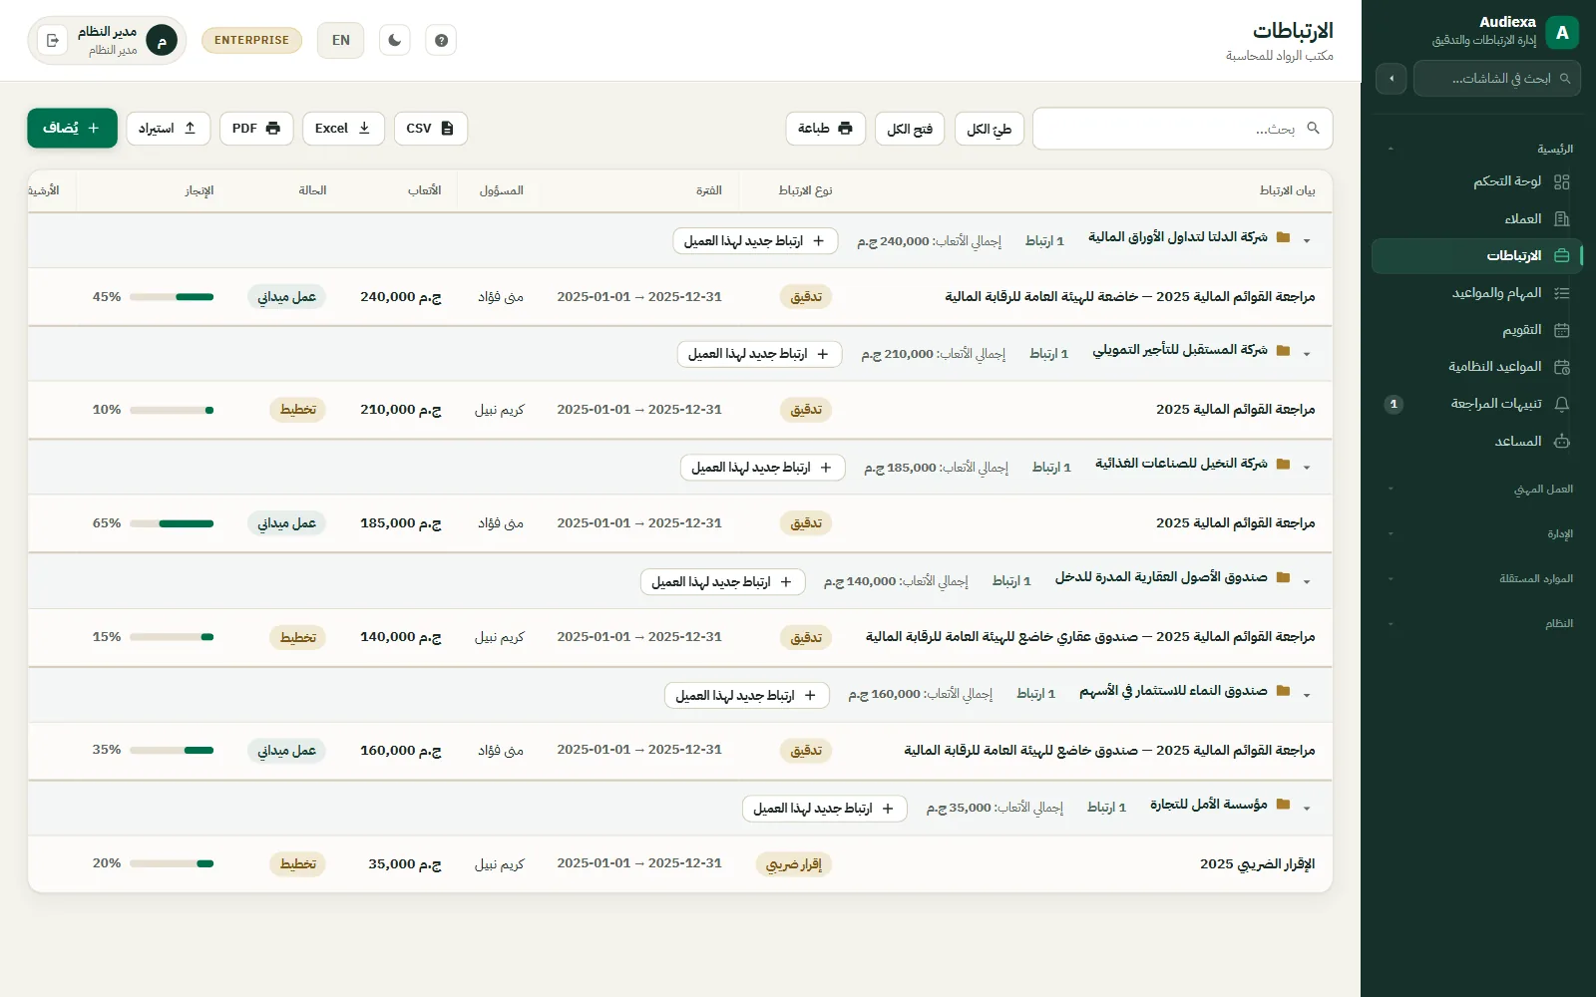Export the table as CSV

(x=431, y=129)
